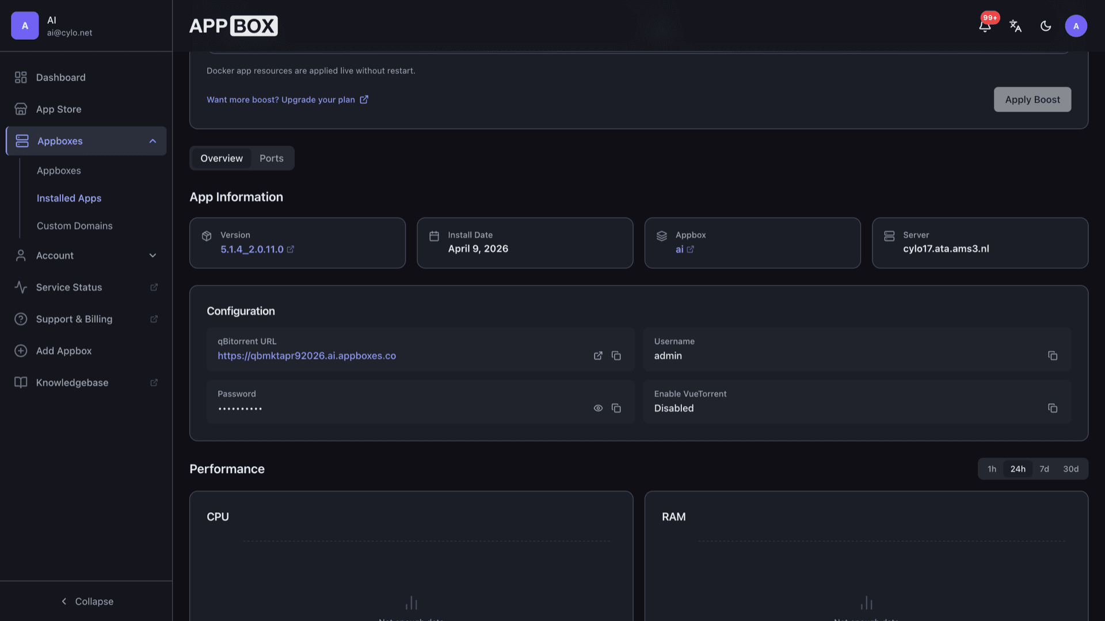Click the Disabled VueTorrent value
The height and width of the screenshot is (621, 1105).
coord(673,408)
